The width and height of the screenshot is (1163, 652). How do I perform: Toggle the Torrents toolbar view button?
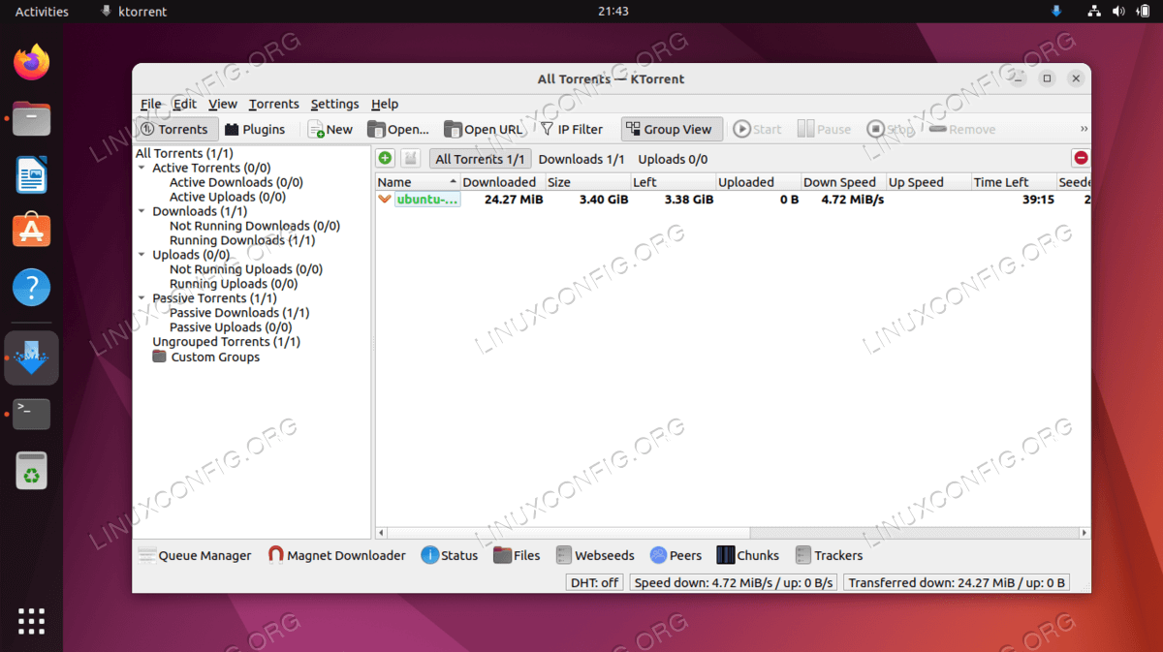click(174, 129)
